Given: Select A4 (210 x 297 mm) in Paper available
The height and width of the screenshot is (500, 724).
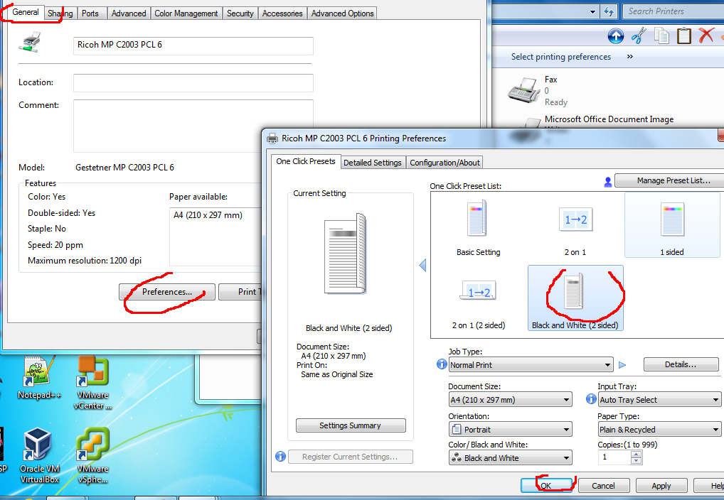Looking at the screenshot, I should [208, 215].
